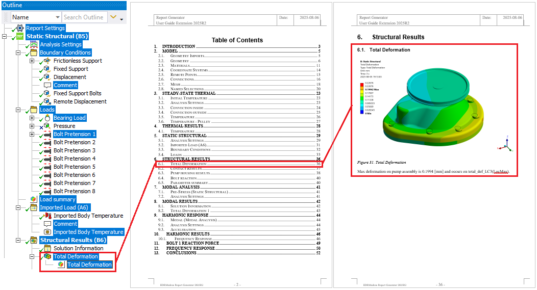Screen dimensions: 537x290
Task: Expand the Pressure node
Action: pyautogui.click(x=32, y=126)
